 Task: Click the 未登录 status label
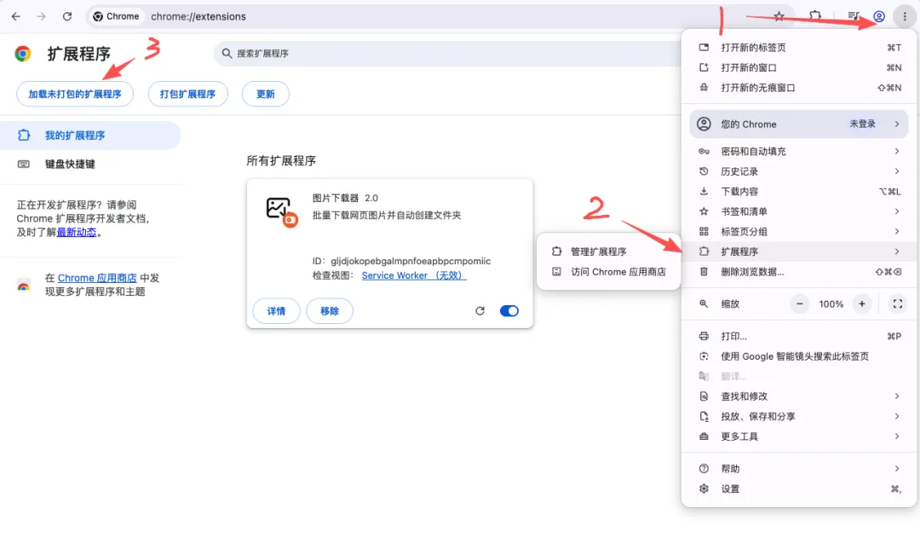[862, 124]
